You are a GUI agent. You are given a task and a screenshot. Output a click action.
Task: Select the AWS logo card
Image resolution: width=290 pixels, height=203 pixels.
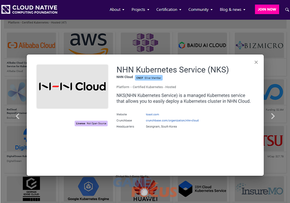click(x=88, y=44)
